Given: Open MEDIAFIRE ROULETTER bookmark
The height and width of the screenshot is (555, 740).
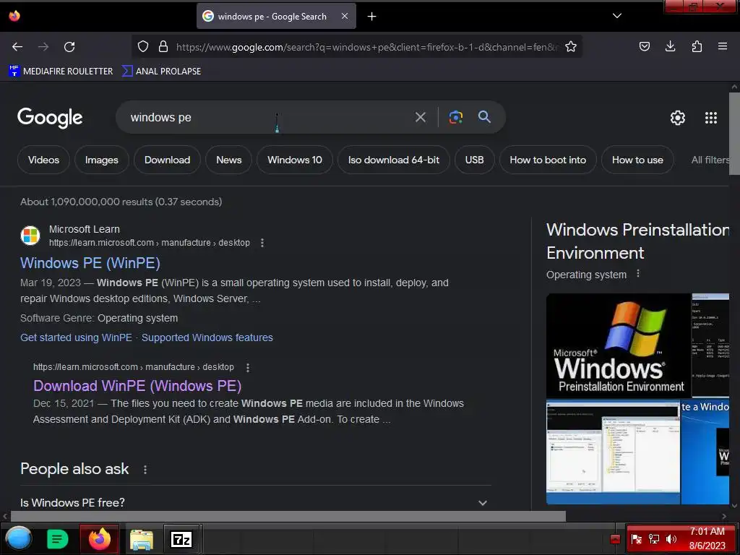Looking at the screenshot, I should tap(61, 72).
